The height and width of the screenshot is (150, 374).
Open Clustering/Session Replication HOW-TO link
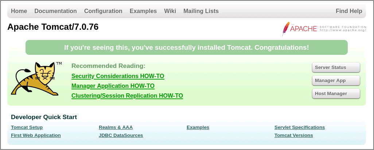pyautogui.click(x=127, y=96)
